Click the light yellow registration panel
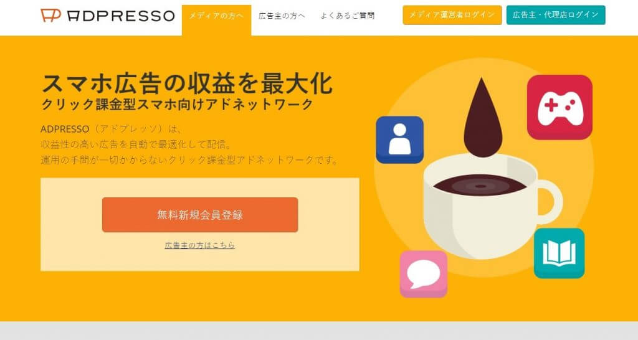Screen dimensions: 638x340 point(200,225)
